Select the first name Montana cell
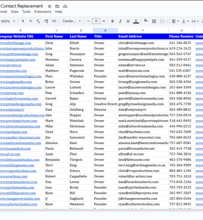203x220 pixels. [57, 60]
